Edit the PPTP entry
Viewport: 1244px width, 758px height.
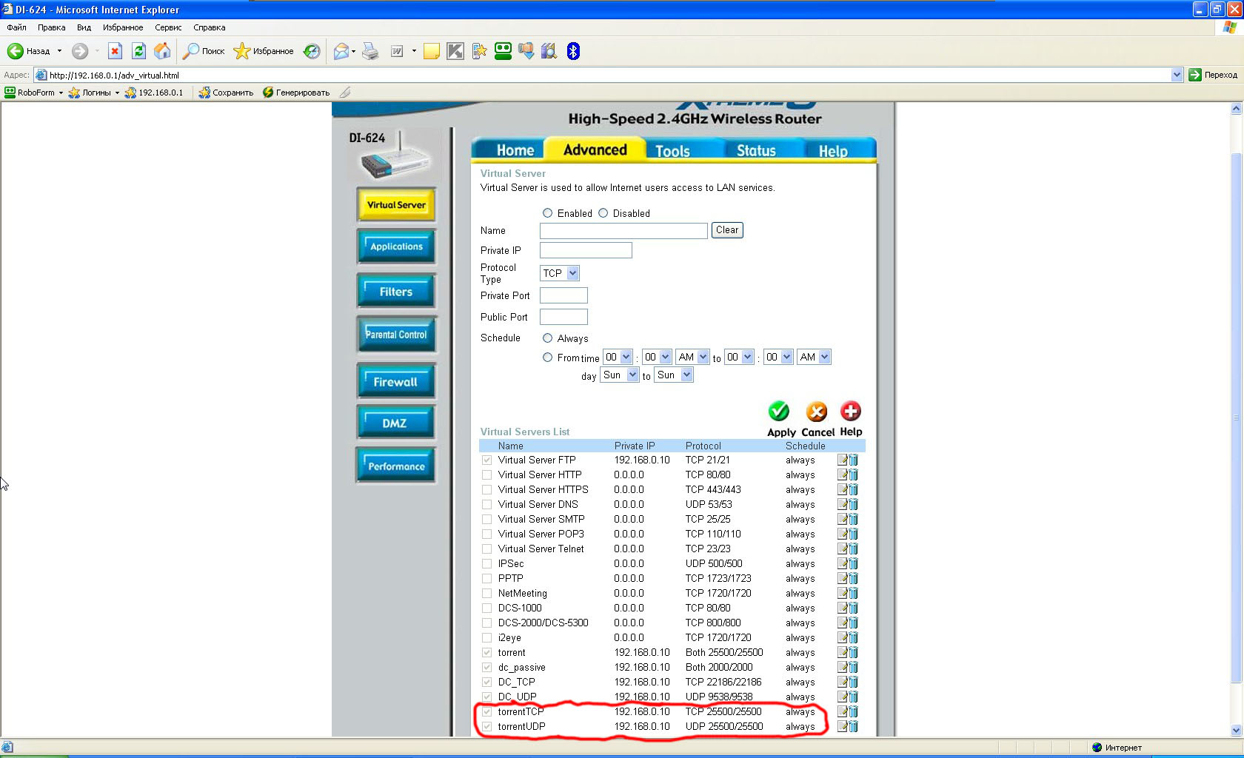843,578
